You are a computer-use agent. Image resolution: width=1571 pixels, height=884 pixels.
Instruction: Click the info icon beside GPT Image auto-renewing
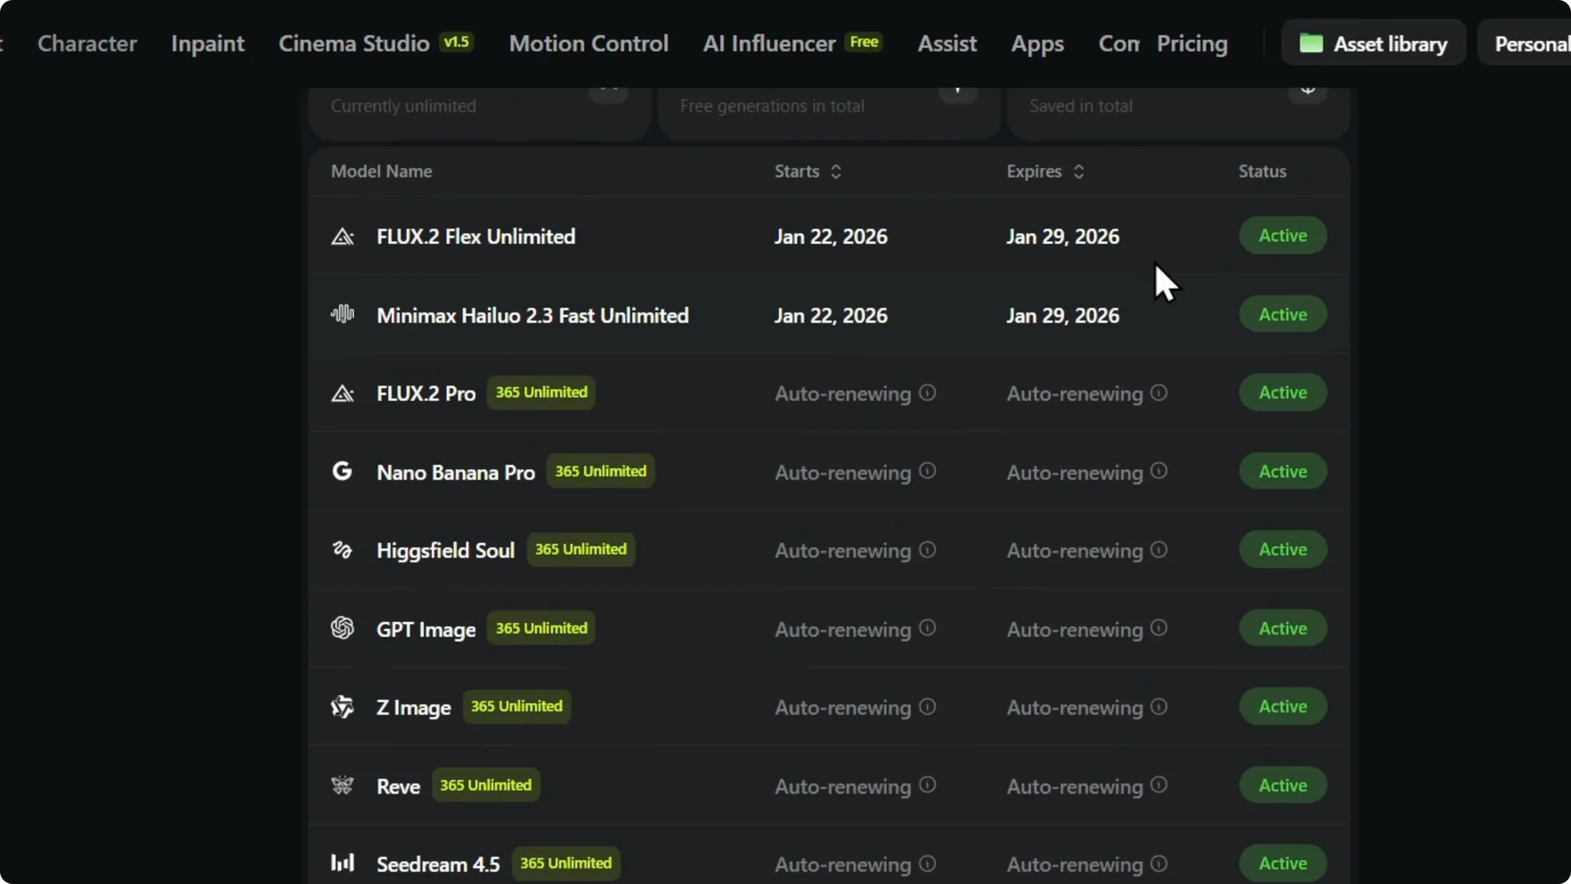(926, 628)
